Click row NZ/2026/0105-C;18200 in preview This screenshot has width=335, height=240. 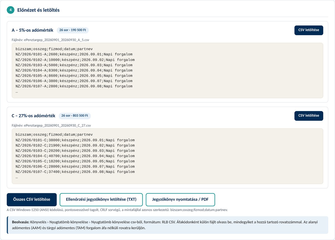tap(75, 161)
